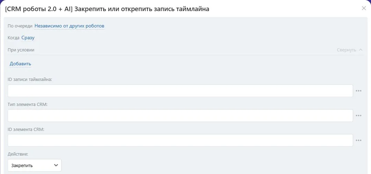This screenshot has width=371, height=174.
Task: Click the ID элемента CRM label
Action: (26, 129)
